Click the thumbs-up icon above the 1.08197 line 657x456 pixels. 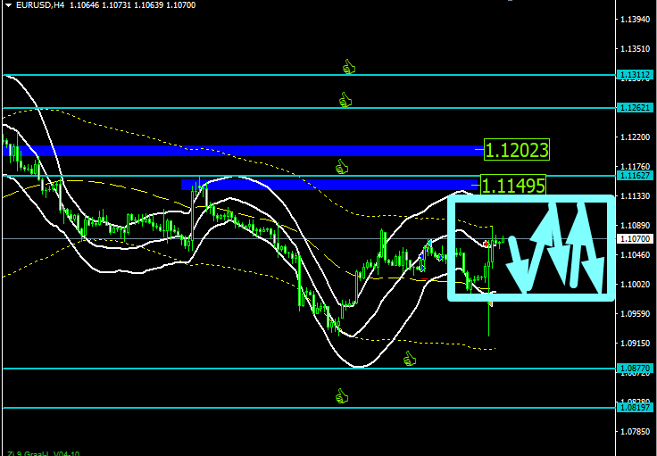coord(342,396)
